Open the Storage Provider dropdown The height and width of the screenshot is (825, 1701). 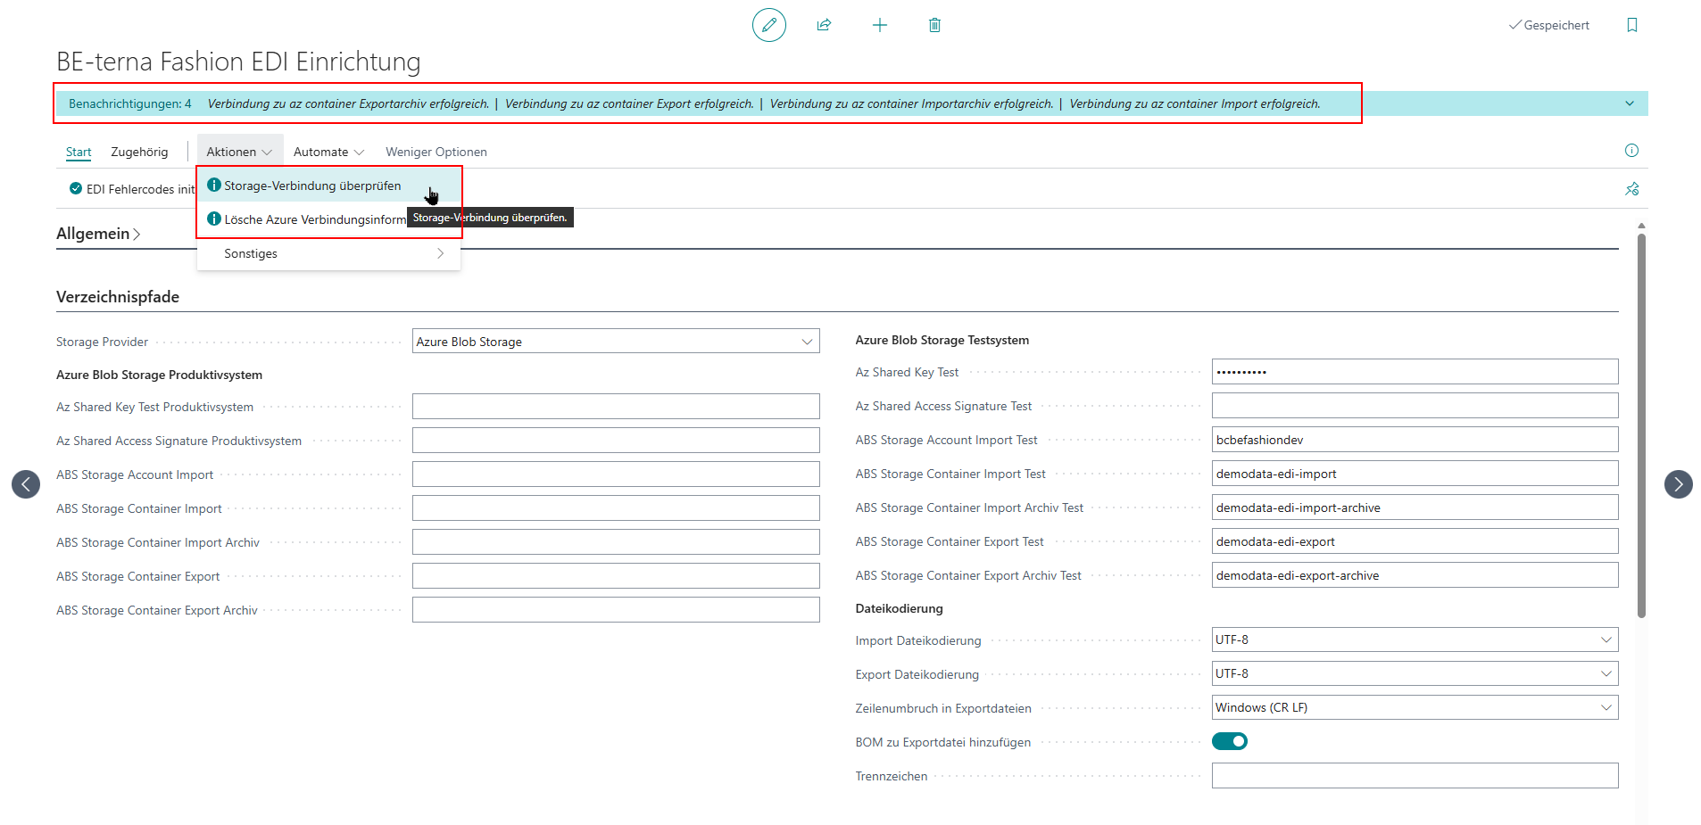pos(615,342)
